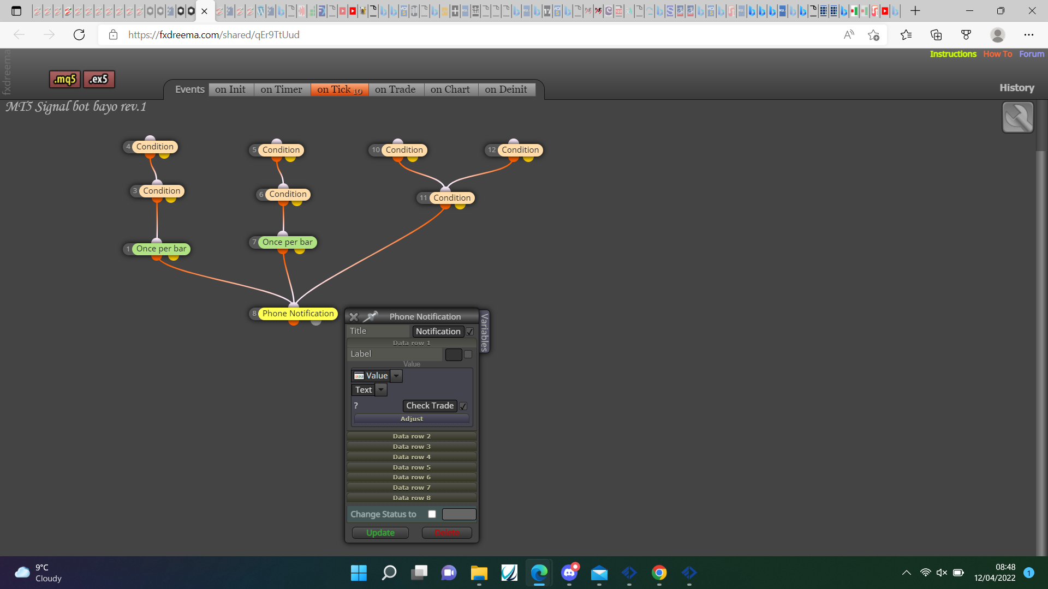Click the Label color box

(454, 354)
